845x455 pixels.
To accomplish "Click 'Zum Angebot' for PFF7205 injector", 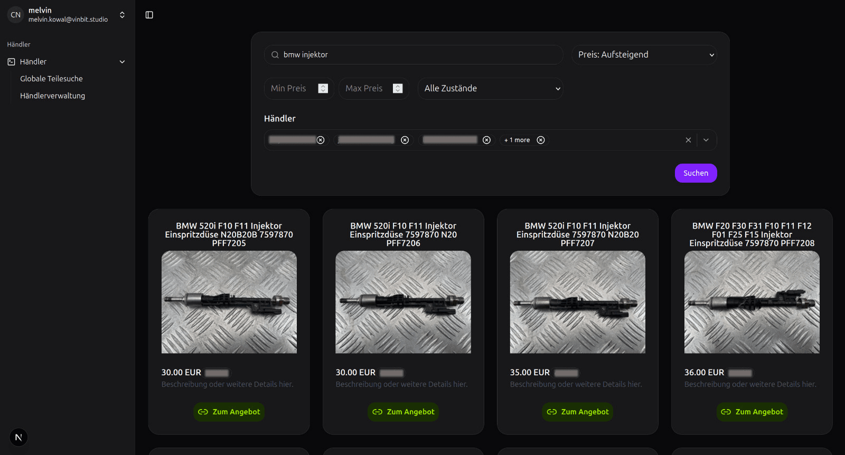I will pos(229,412).
